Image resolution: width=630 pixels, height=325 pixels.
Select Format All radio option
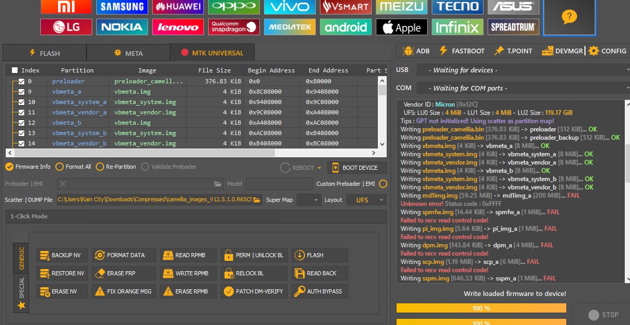[x=73, y=167]
